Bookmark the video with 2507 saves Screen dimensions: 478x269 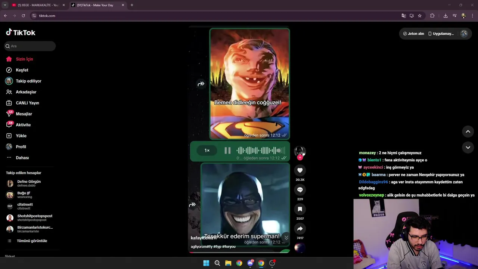click(300, 209)
